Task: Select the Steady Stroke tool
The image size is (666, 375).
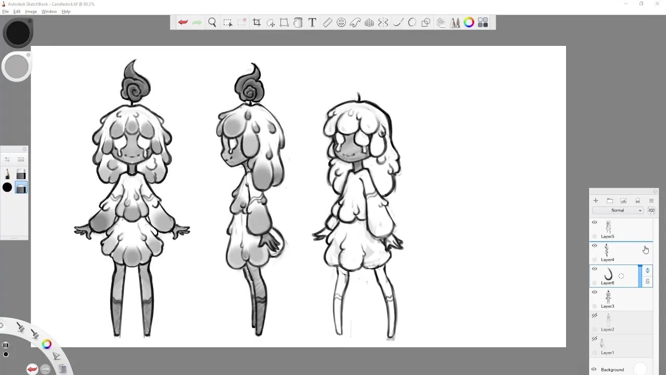Action: point(398,22)
